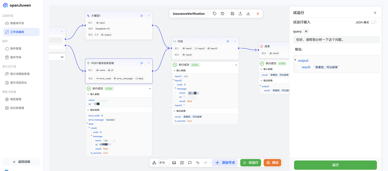
Task: Click the 代码 node code icon
Action: click(x=175, y=41)
